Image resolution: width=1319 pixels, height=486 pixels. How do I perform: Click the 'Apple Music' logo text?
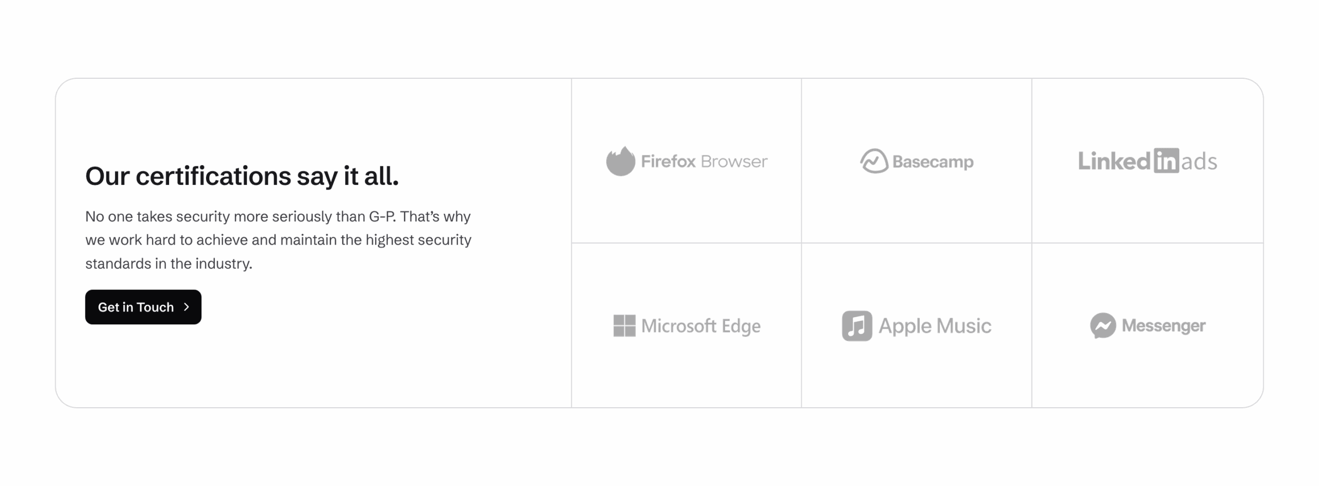tap(935, 326)
